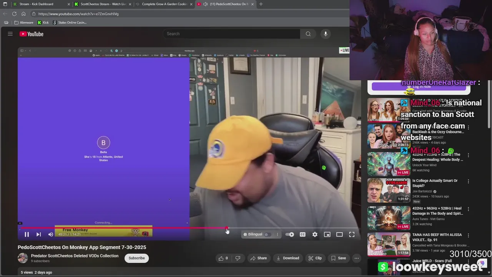492x277 pixels.
Task: Open options for Deepest Healing video
Action: pos(468,155)
